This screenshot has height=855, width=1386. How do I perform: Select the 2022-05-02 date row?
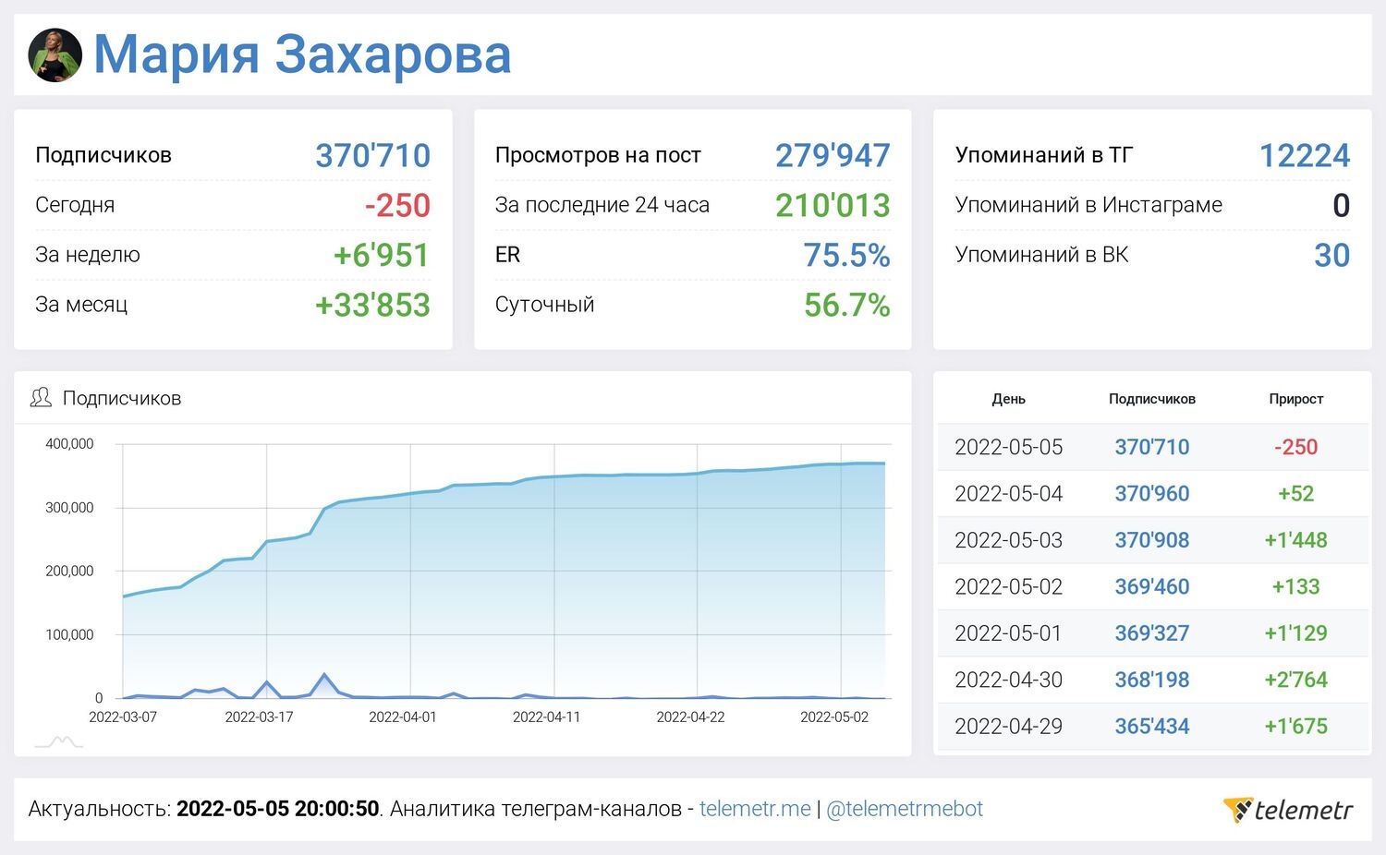1153,586
